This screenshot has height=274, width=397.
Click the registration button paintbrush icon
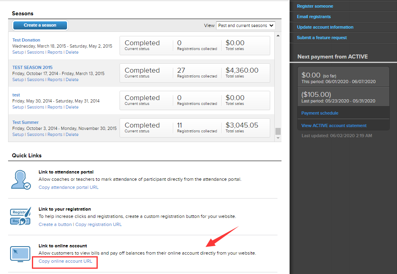tap(21, 217)
